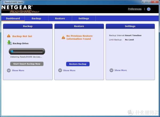Image resolution: width=160 pixels, height=117 pixels.
Task: Open the Preferences link
Action: [135, 9]
